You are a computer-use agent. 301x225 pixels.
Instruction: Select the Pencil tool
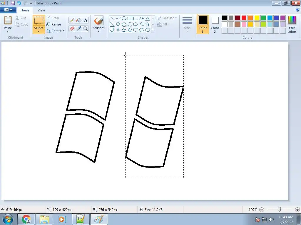(72, 20)
